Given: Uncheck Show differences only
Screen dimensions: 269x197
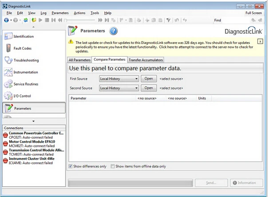Looking at the screenshot, I should pyautogui.click(x=70, y=166).
